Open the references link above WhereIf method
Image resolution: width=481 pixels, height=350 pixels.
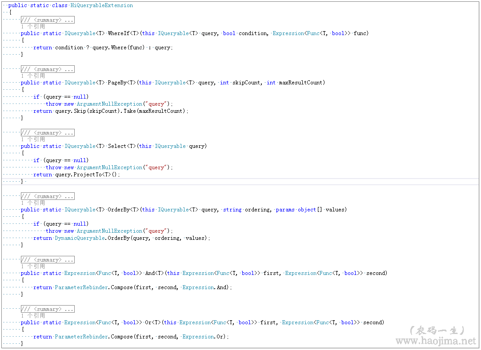(33, 27)
